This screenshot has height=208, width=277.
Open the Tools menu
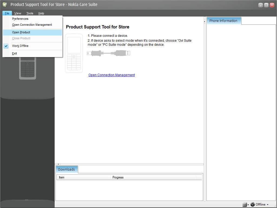[30, 13]
